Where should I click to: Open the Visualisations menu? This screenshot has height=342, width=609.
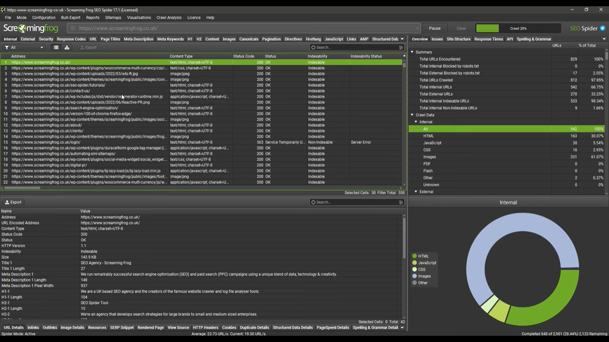point(139,17)
